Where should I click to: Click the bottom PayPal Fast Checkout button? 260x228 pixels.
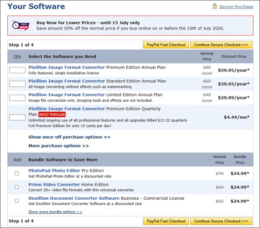tap(166, 221)
